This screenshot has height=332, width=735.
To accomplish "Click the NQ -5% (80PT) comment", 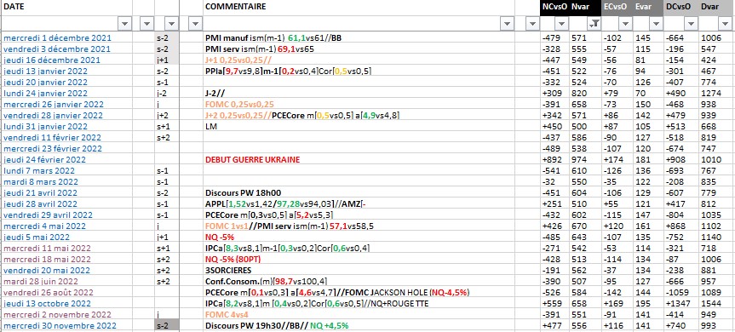I will tap(359, 259).
